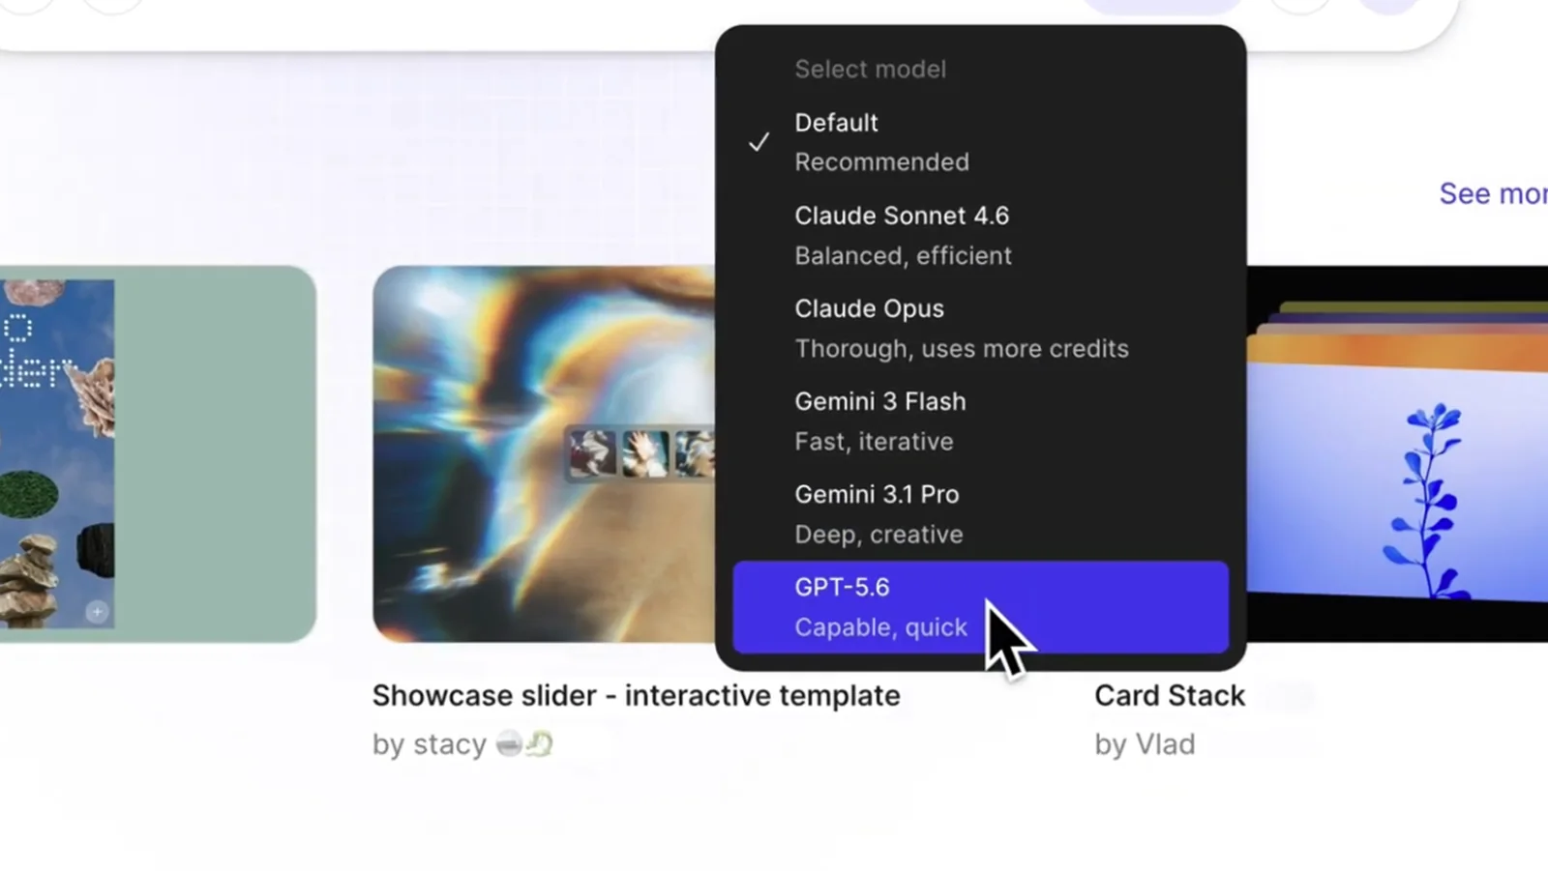Open author stacy's profile
1548x871 pixels.
click(x=462, y=744)
